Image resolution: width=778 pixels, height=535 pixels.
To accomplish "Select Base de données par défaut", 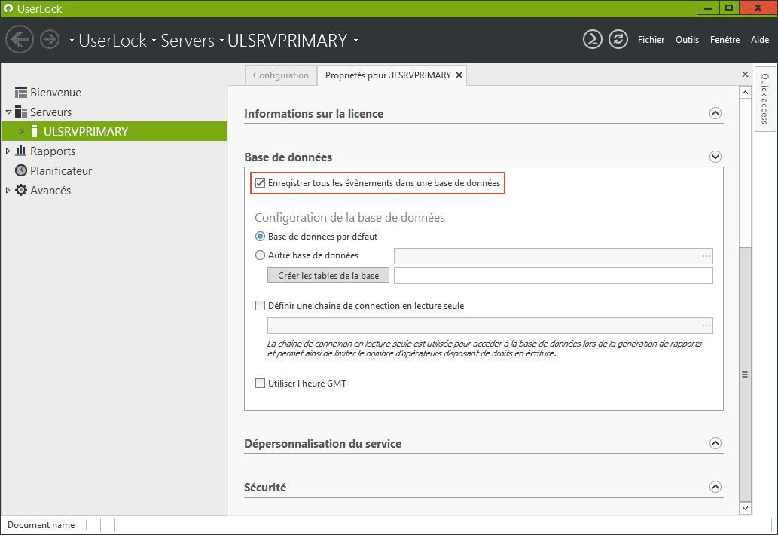I will [x=260, y=237].
